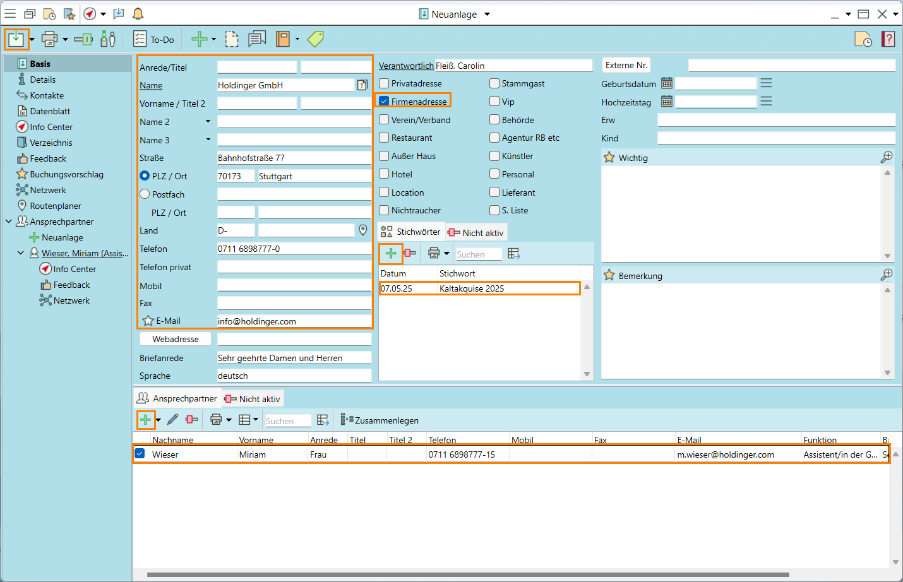Collapse the Ansprechpartner tree node
This screenshot has width=903, height=582.
(9, 222)
